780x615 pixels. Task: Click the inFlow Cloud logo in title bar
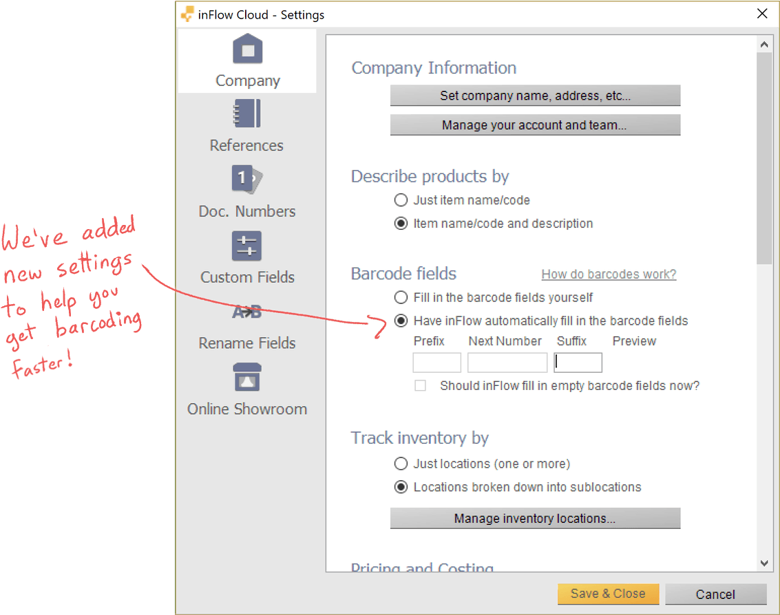pos(187,14)
